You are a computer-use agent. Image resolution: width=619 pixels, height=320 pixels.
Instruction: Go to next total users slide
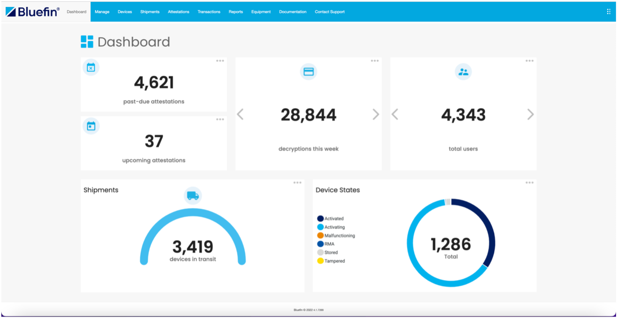(530, 114)
